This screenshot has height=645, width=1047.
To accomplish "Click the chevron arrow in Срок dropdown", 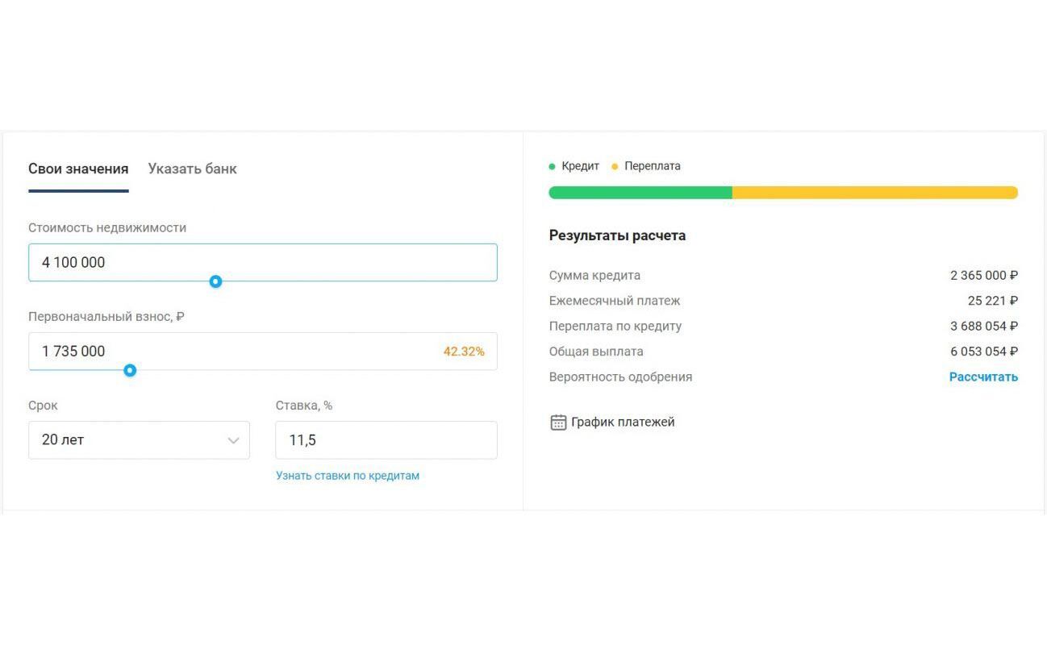I will click(x=233, y=440).
